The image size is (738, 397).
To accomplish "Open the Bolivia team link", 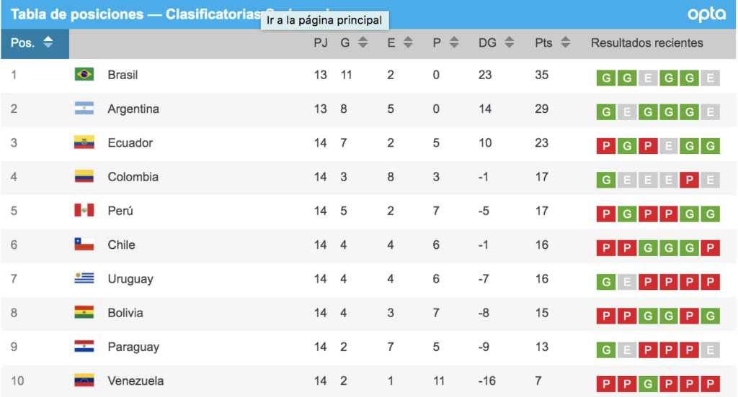I will pyautogui.click(x=125, y=313).
